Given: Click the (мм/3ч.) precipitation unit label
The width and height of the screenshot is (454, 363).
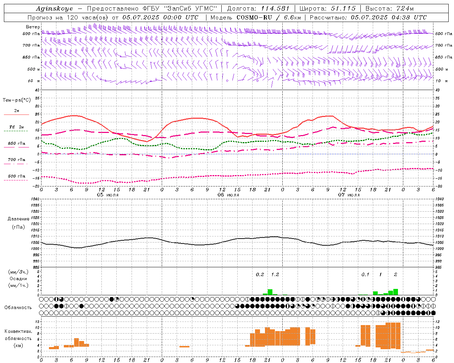Looking at the screenshot, I should [18, 272].
